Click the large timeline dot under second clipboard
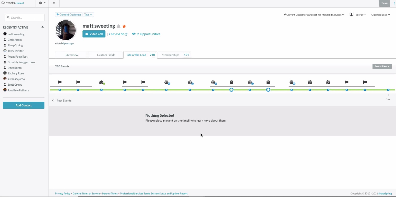The image size is (396, 197). click(268, 90)
